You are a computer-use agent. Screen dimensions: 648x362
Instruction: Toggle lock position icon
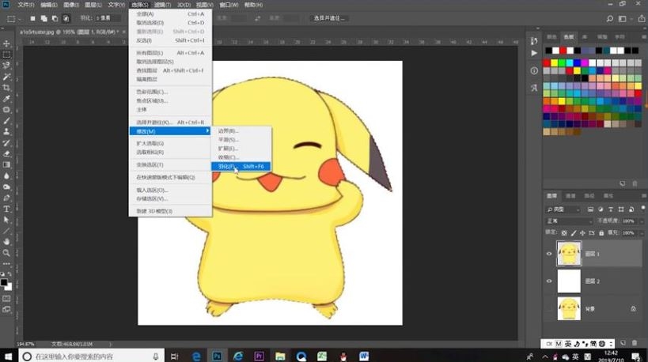click(x=582, y=233)
